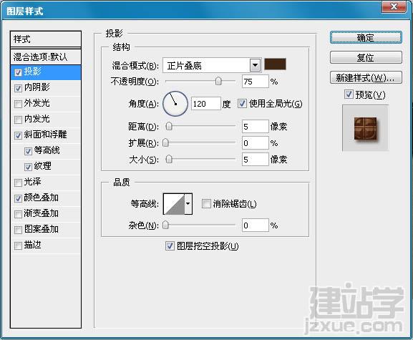Toggle the 使用全局光 checkbox
This screenshot has height=340, width=413.
[x=242, y=104]
